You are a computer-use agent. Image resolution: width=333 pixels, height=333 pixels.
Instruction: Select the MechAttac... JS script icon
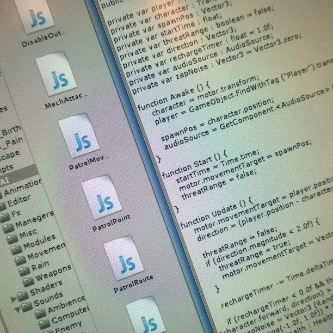pyautogui.click(x=56, y=75)
